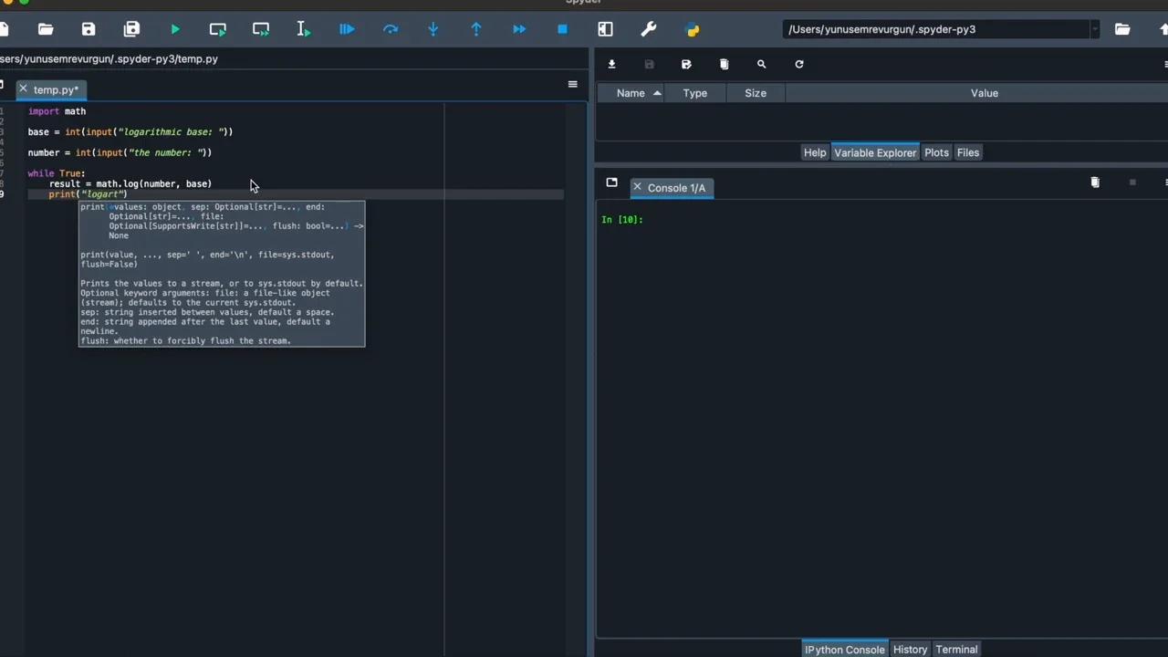This screenshot has height=657, width=1168.
Task: Open Spyder preferences with the wrench icon
Action: (649, 29)
